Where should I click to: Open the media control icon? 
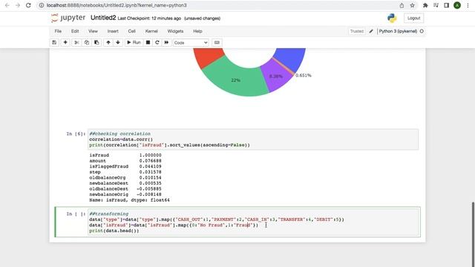tap(436, 5)
